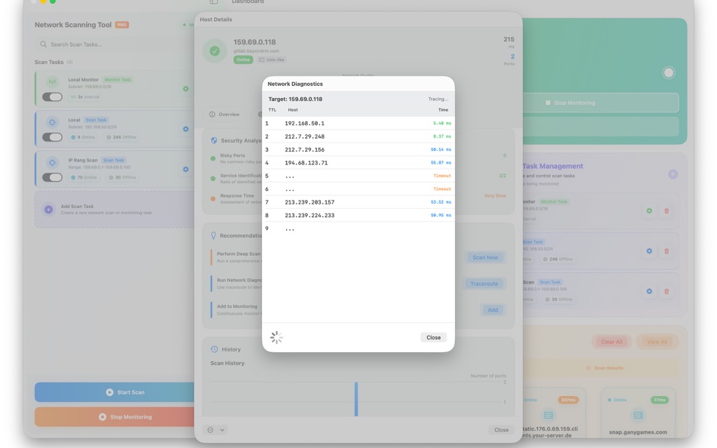
Task: Click the Timeout value in TTL 5 row
Action: [442, 176]
